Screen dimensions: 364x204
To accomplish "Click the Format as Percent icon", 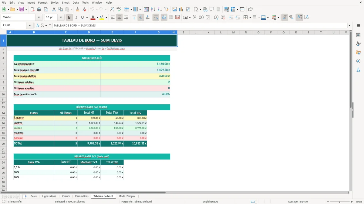I will coord(194,18).
